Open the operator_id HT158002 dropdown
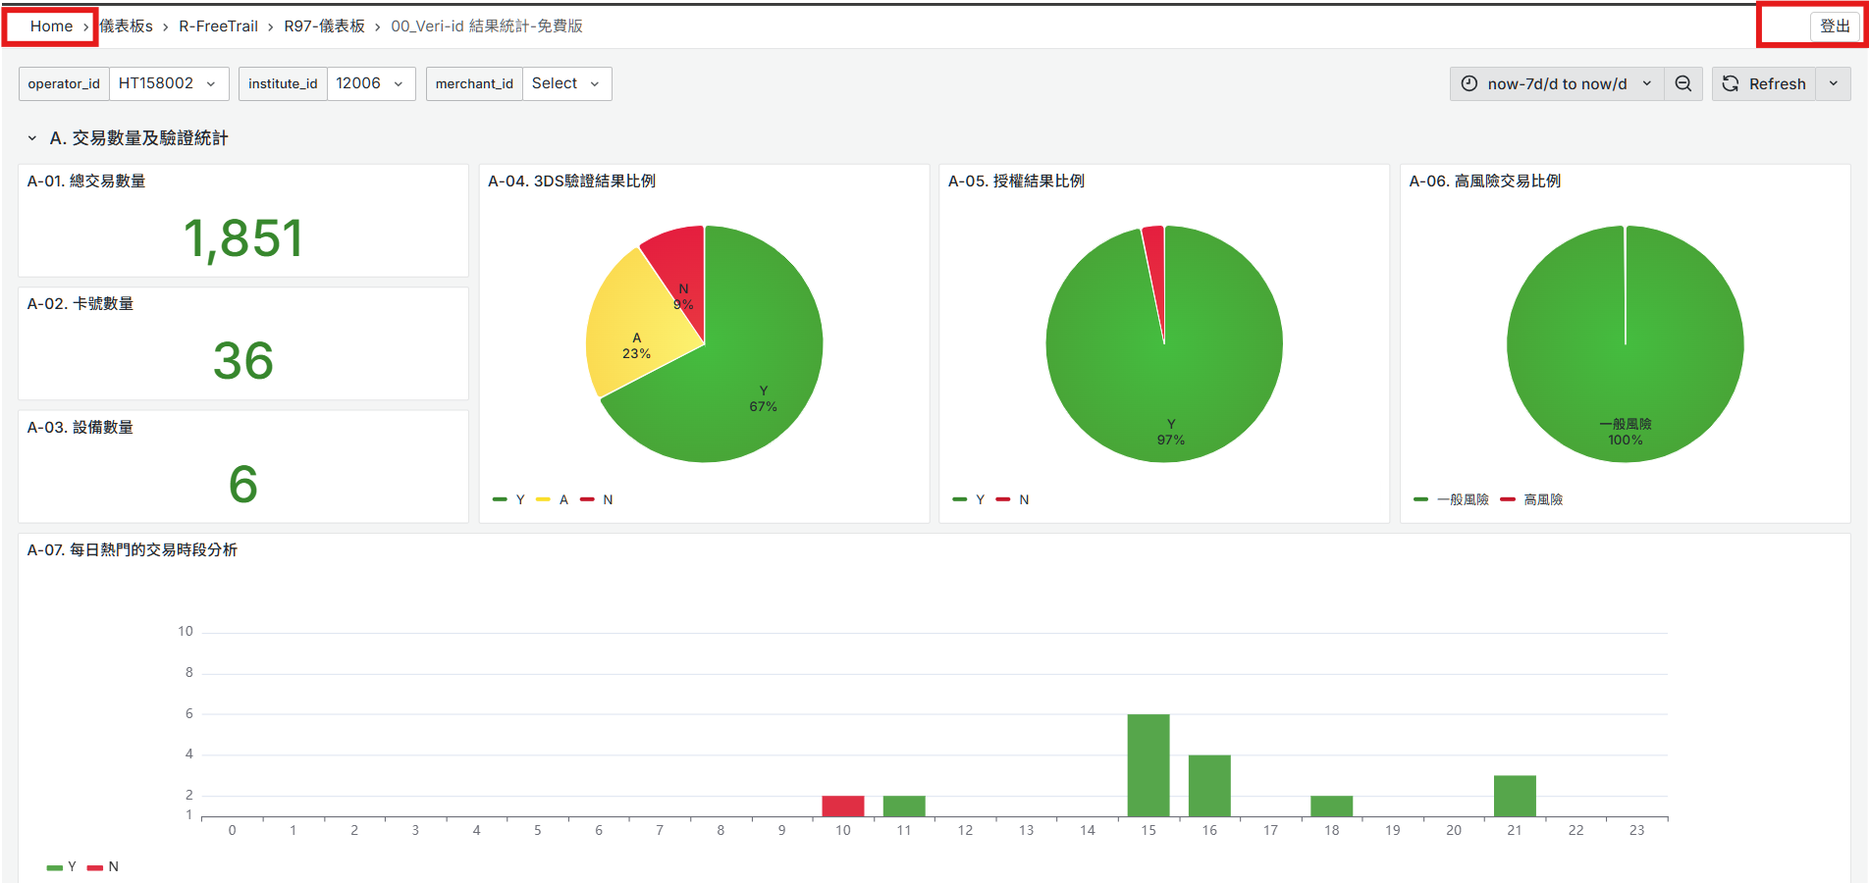Viewport: 1869px width, 883px height. point(168,84)
